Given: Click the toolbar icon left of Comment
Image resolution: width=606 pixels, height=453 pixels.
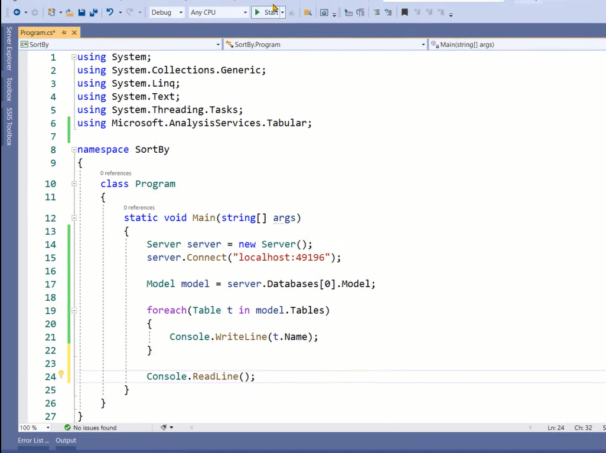Looking at the screenshot, I should (x=360, y=13).
